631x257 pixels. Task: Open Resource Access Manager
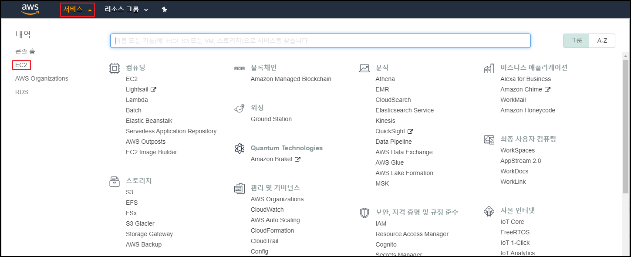[412, 234]
